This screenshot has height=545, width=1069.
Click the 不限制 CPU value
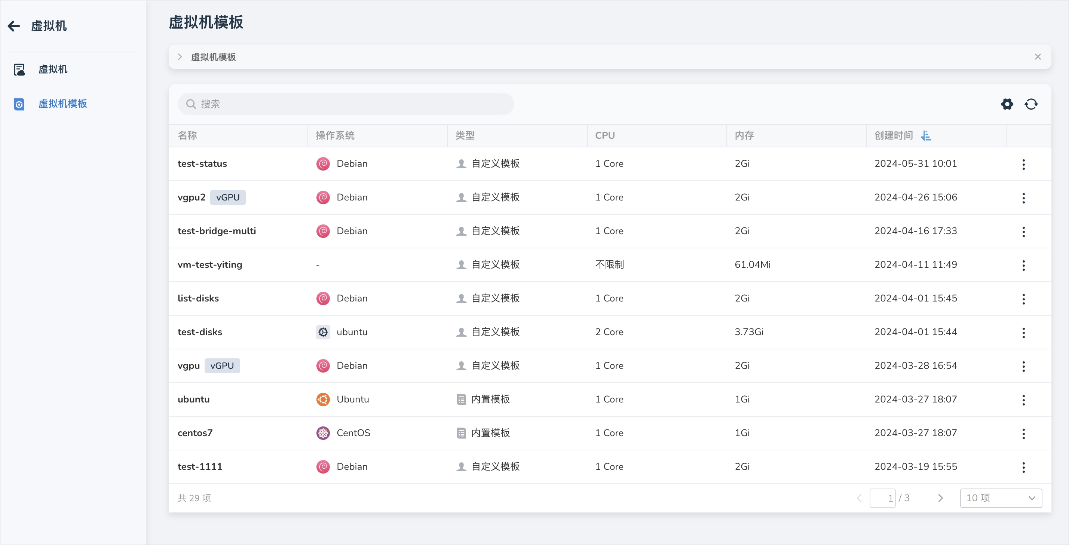[609, 264]
